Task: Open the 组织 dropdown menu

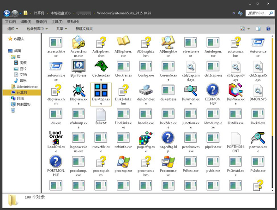Action: [13, 29]
